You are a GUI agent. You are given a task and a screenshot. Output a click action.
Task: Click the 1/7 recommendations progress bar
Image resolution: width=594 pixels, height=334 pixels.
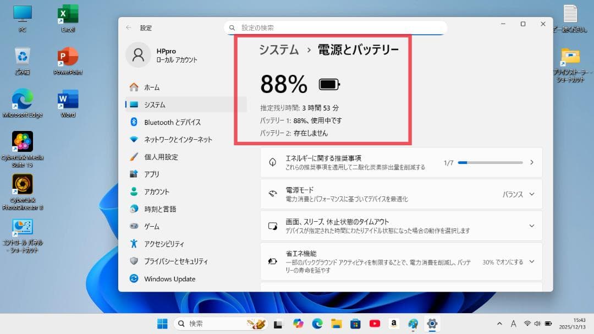coord(490,162)
